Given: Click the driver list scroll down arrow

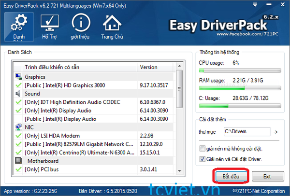Looking at the screenshot, I should click(x=179, y=171).
